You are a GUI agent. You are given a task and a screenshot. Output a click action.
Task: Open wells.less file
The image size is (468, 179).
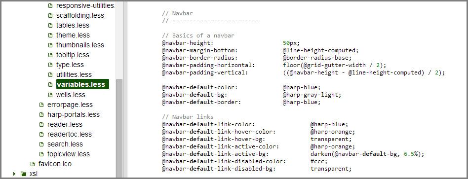(71, 95)
